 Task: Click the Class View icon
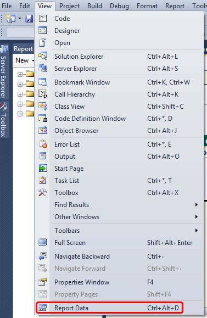click(x=43, y=106)
